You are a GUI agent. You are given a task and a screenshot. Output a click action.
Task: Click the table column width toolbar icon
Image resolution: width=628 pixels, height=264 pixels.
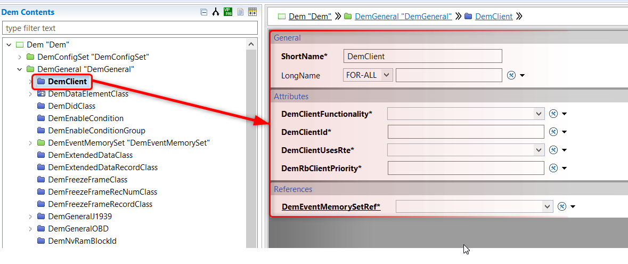pos(252,12)
